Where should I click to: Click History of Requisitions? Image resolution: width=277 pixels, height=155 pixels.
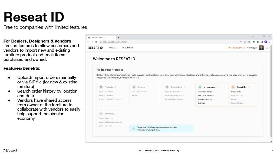174,99
